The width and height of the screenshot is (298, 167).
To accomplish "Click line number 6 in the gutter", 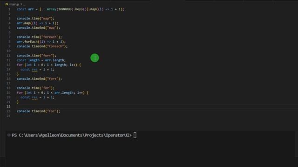I will (9, 32).
